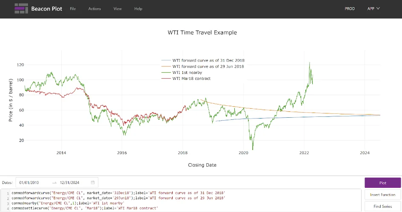Click code line with commodnearby function
Screen dimensions: 402x212
[x=68, y=203]
